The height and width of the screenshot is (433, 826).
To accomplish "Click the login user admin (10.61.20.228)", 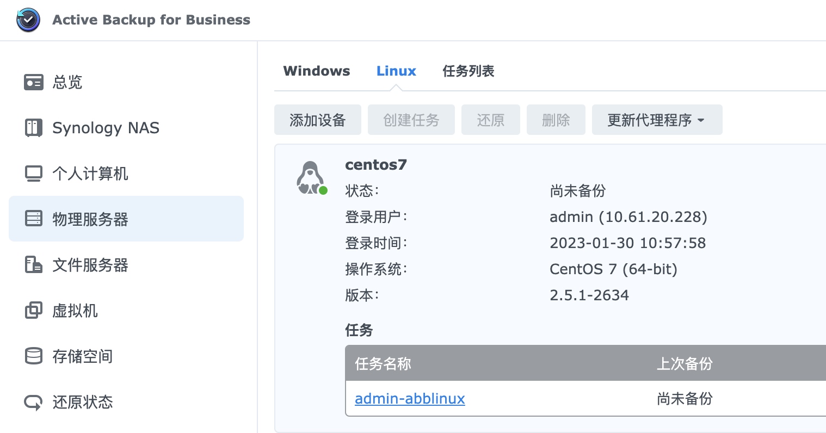I will coord(628,217).
